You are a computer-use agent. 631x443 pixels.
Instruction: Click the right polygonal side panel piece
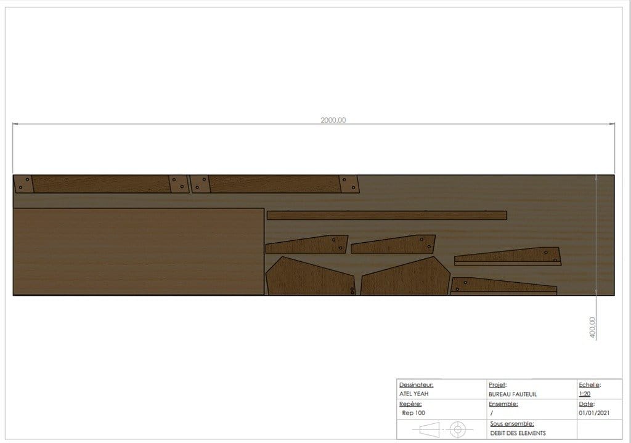click(x=405, y=276)
